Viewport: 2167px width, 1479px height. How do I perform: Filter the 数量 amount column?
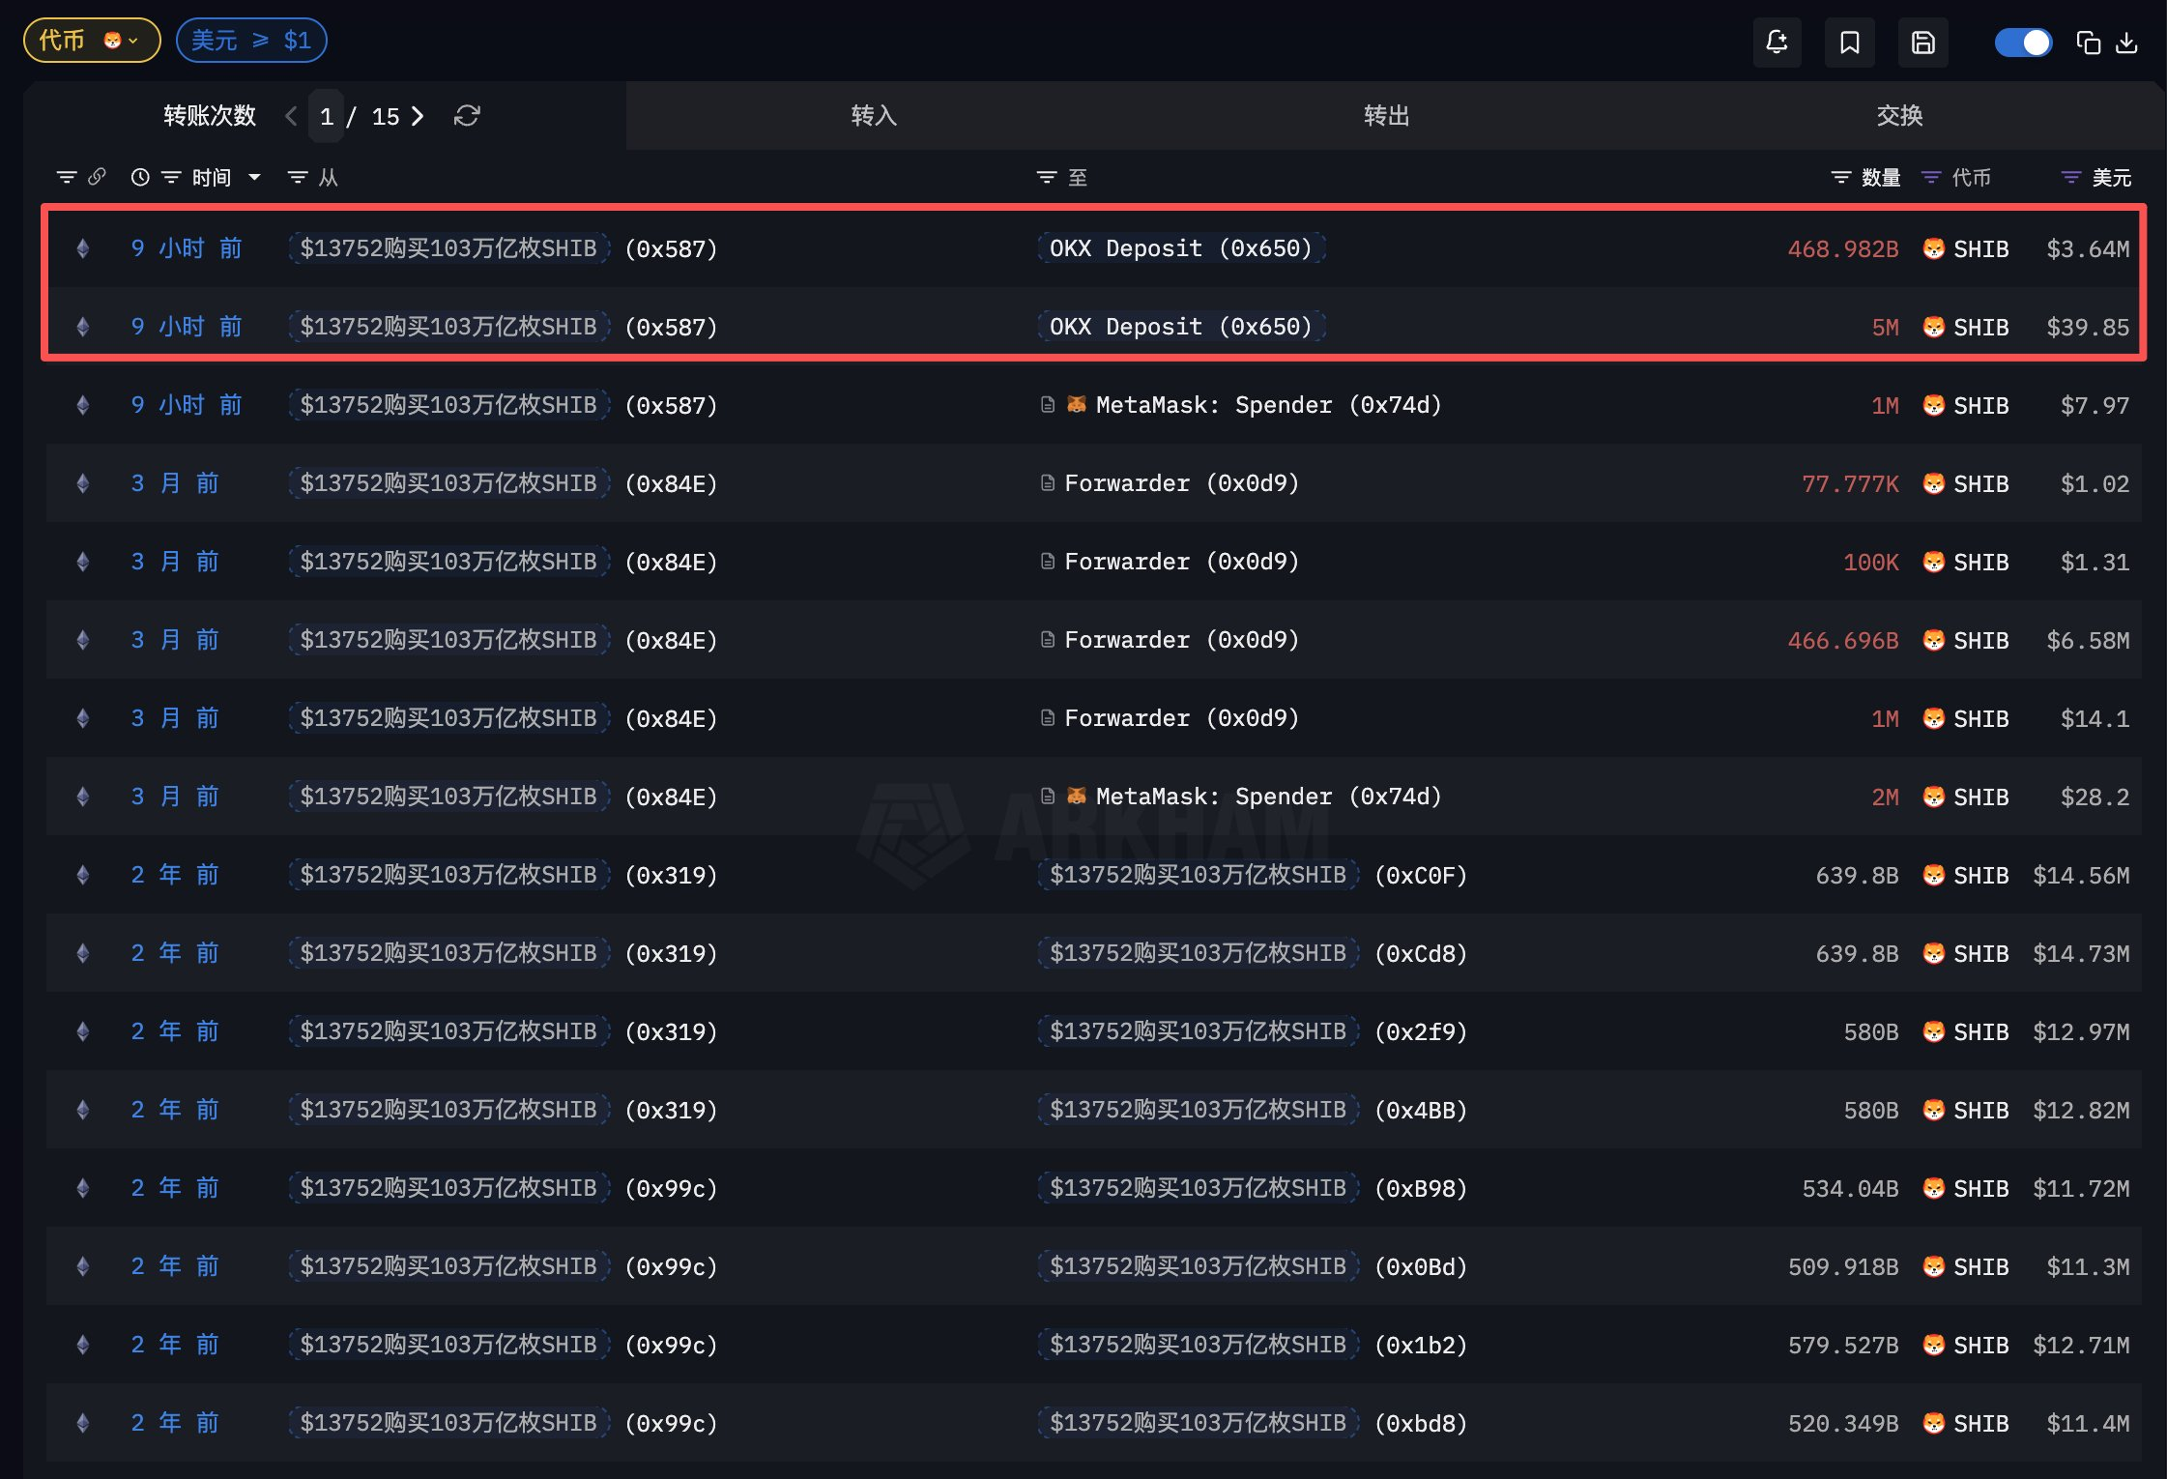click(1841, 177)
